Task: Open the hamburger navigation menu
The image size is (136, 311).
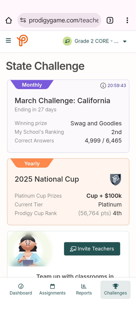Action: [x=9, y=41]
